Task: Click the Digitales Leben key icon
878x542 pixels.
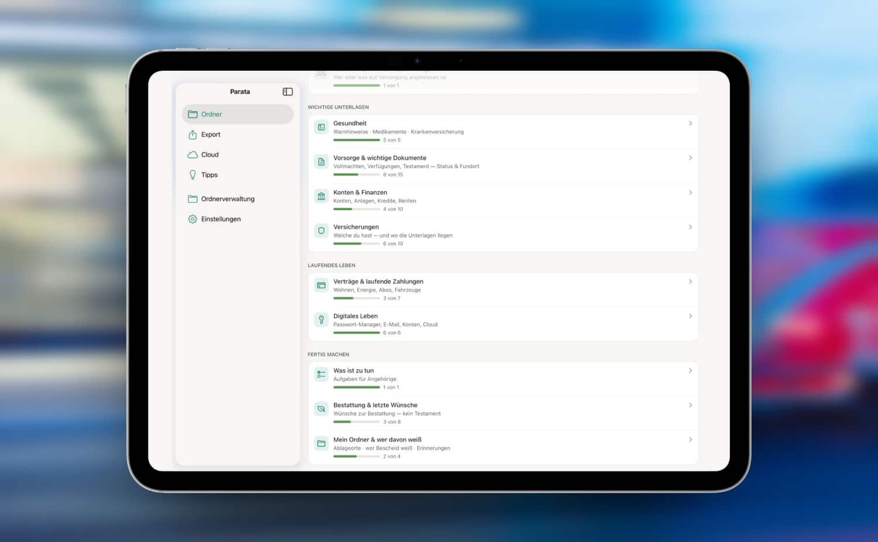Action: tap(321, 320)
